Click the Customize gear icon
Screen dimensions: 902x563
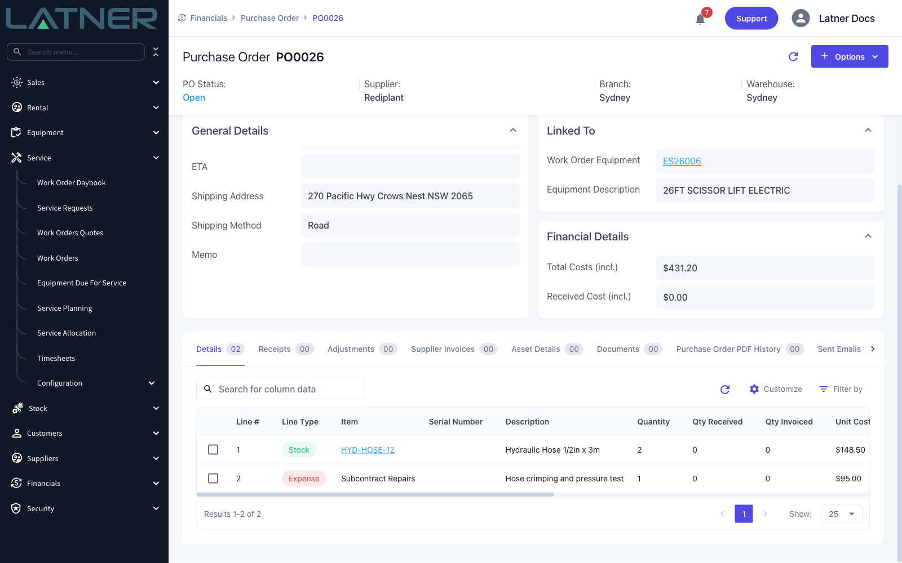coord(754,389)
